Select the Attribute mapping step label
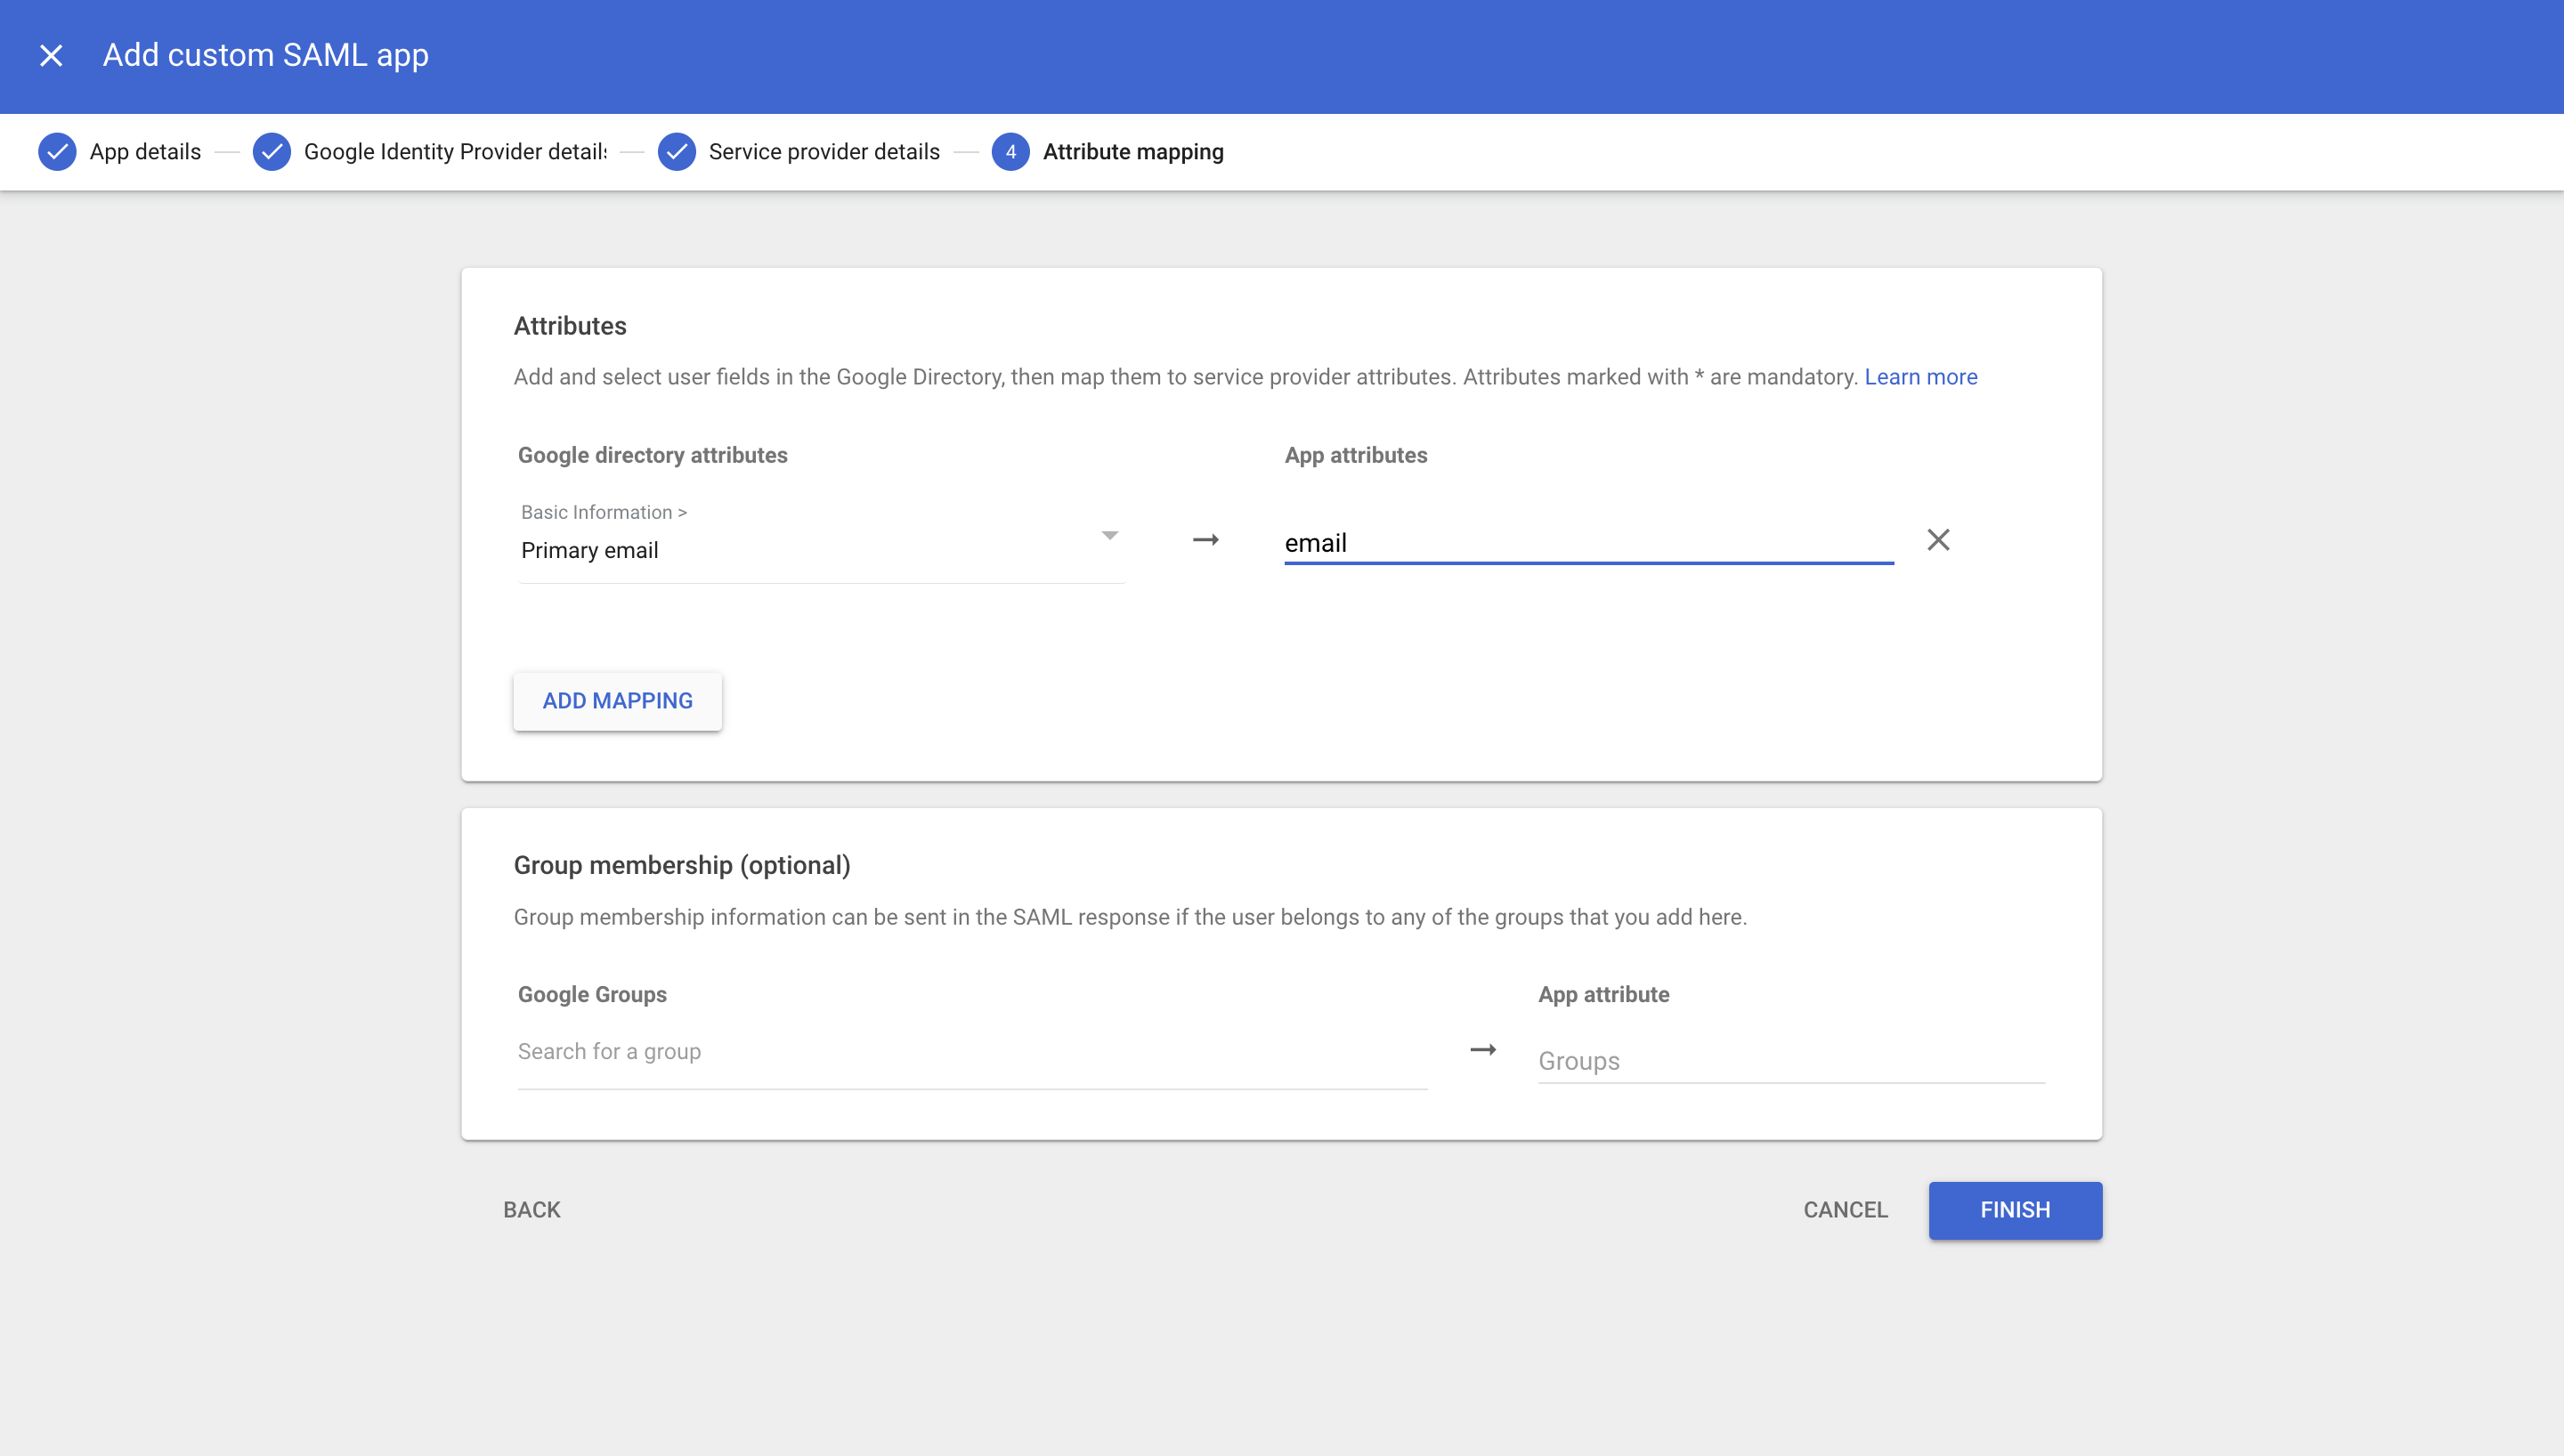Viewport: 2564px width, 1456px height. click(1133, 152)
